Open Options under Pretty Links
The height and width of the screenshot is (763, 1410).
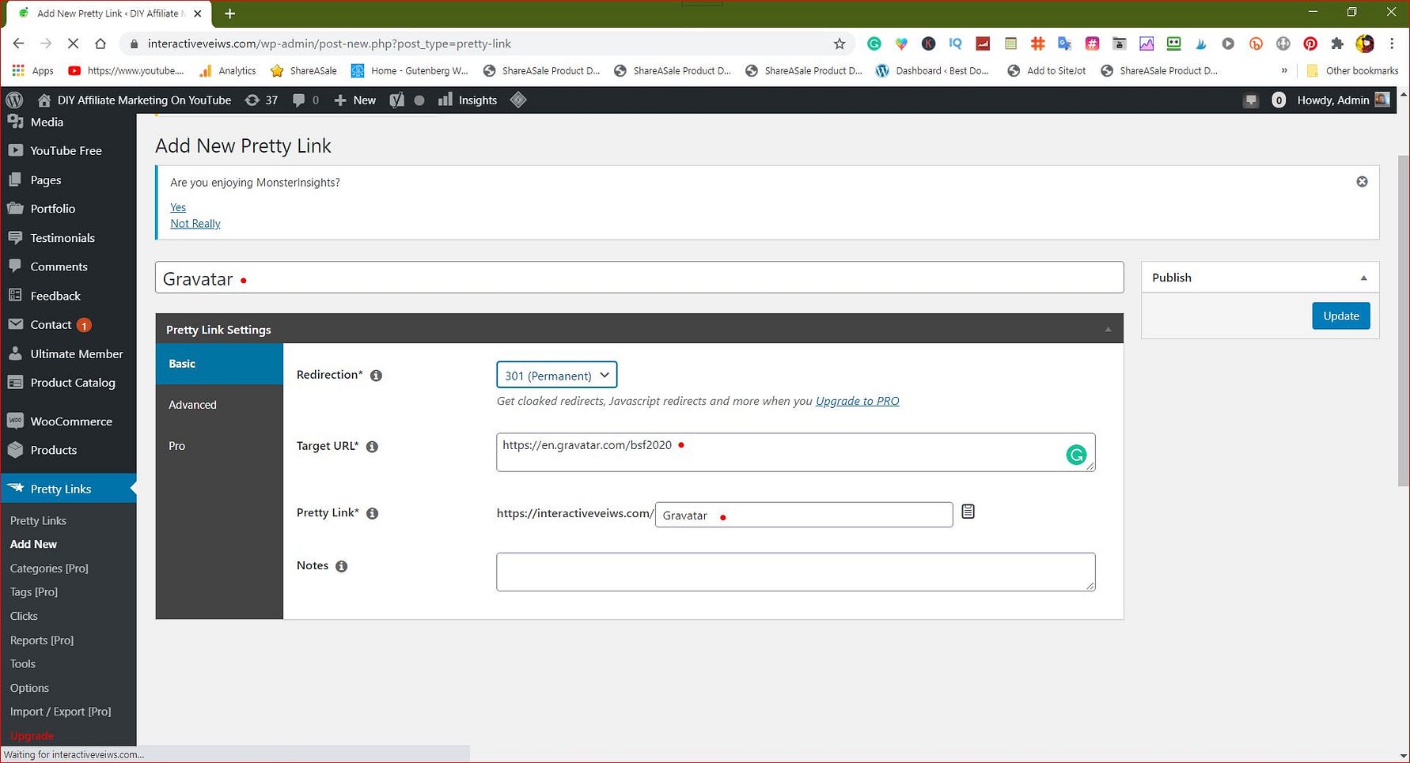point(29,688)
